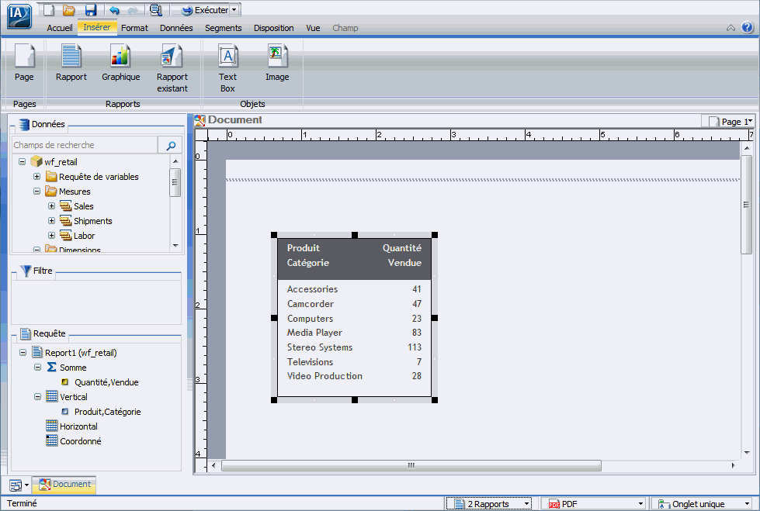Viewport: 760px width, 511px height.
Task: Click the Televisions row in report
Action: pyautogui.click(x=354, y=362)
